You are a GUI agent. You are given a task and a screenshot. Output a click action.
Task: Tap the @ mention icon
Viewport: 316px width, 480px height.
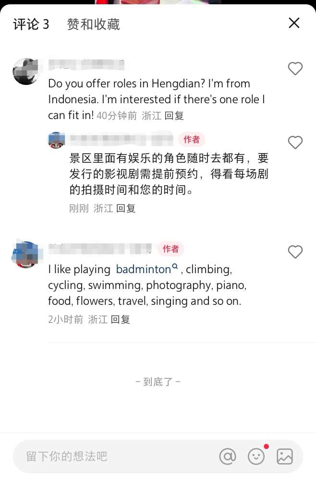click(x=228, y=456)
